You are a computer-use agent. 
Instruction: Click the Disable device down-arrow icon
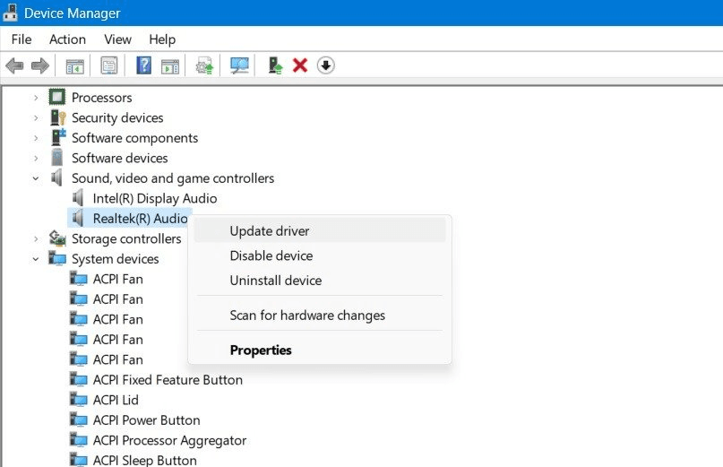pos(325,65)
